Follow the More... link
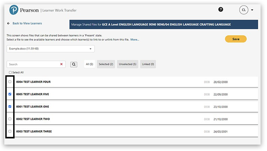The image size is (267, 151). pos(135,40)
